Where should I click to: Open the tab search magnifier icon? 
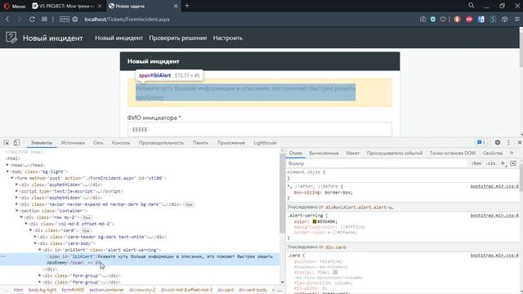(472, 6)
